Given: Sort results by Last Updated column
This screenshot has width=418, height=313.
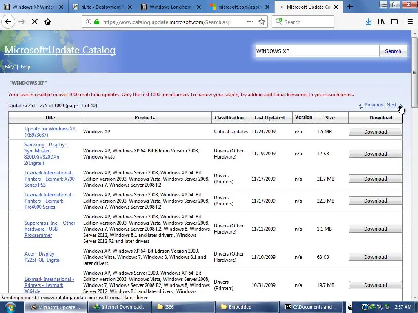Looking at the screenshot, I should coord(269,118).
